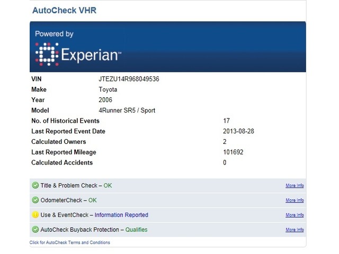Click the Year value 2006
This screenshot has height=254, width=339.
(x=105, y=100)
